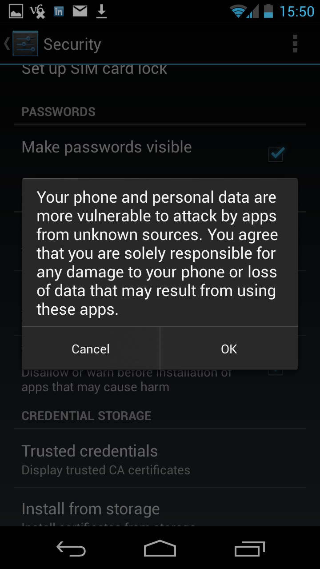Tap the battery status icon
This screenshot has width=320, height=569.
point(268,11)
